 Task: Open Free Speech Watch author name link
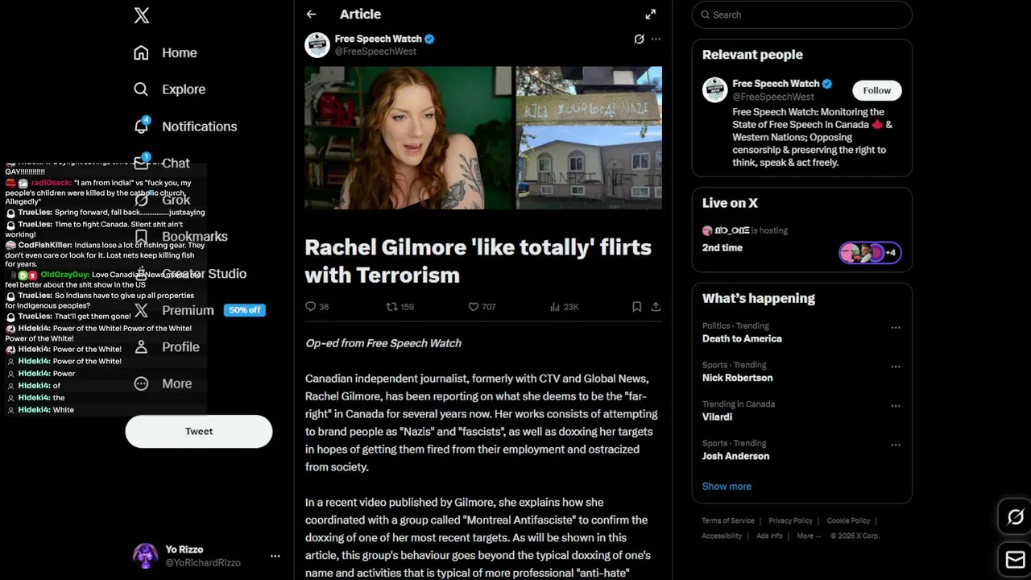tap(378, 39)
